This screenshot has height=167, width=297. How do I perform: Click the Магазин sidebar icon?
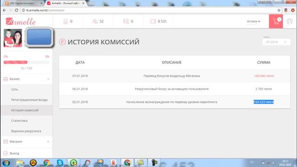click(6, 141)
